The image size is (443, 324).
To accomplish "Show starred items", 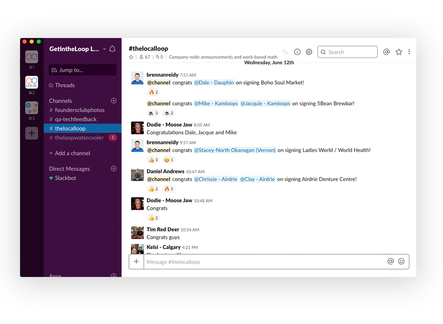I will click(x=399, y=52).
